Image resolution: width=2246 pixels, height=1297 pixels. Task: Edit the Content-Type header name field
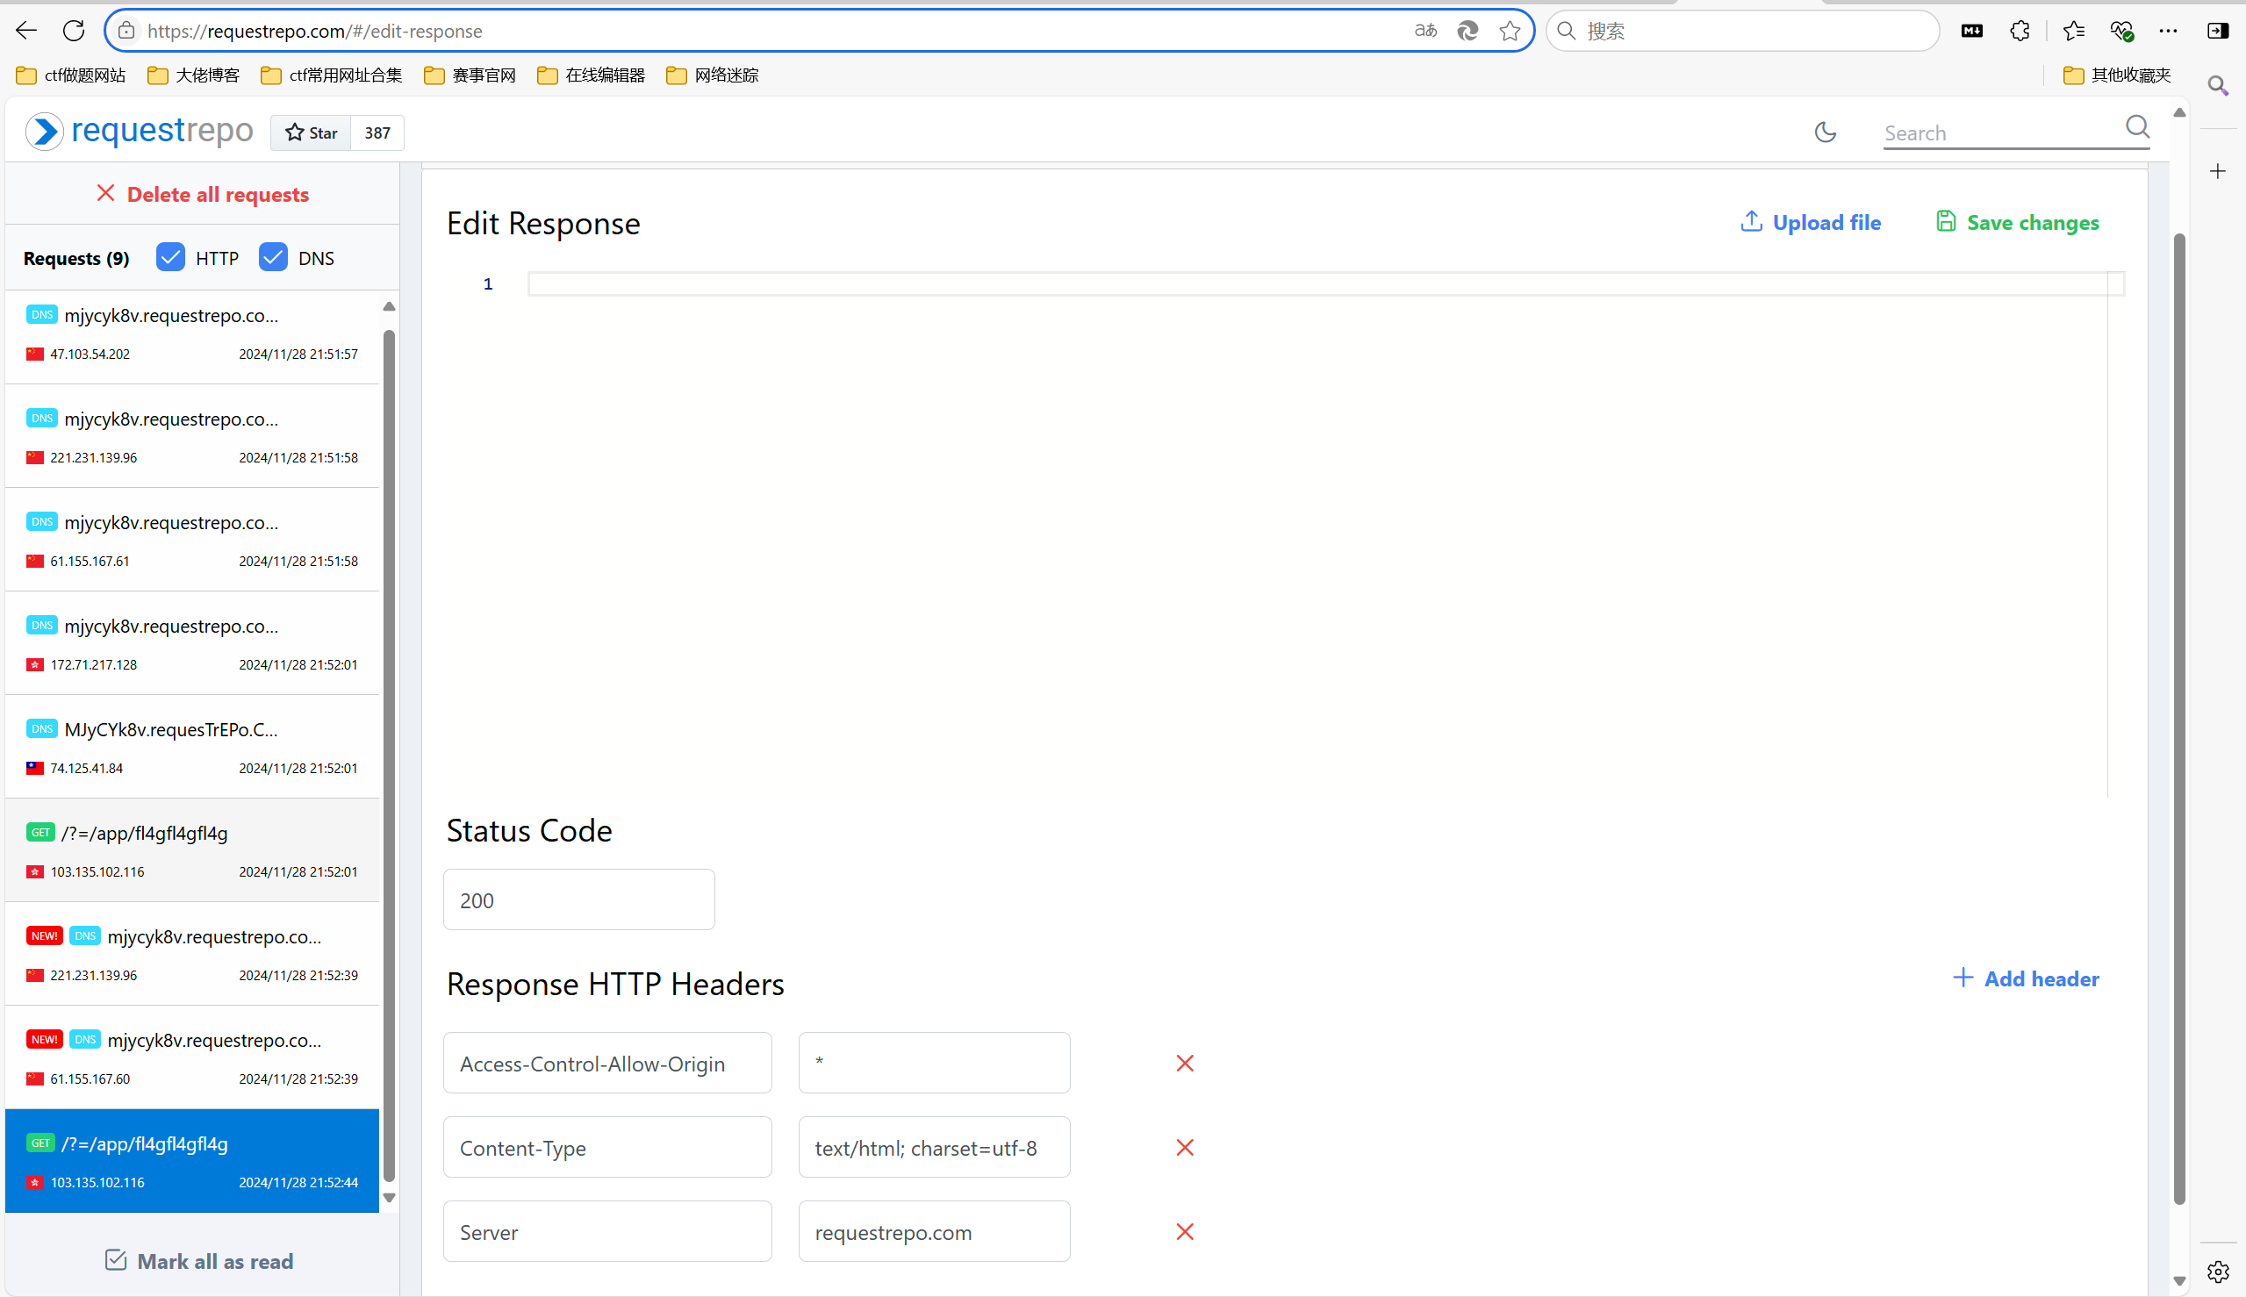click(607, 1147)
